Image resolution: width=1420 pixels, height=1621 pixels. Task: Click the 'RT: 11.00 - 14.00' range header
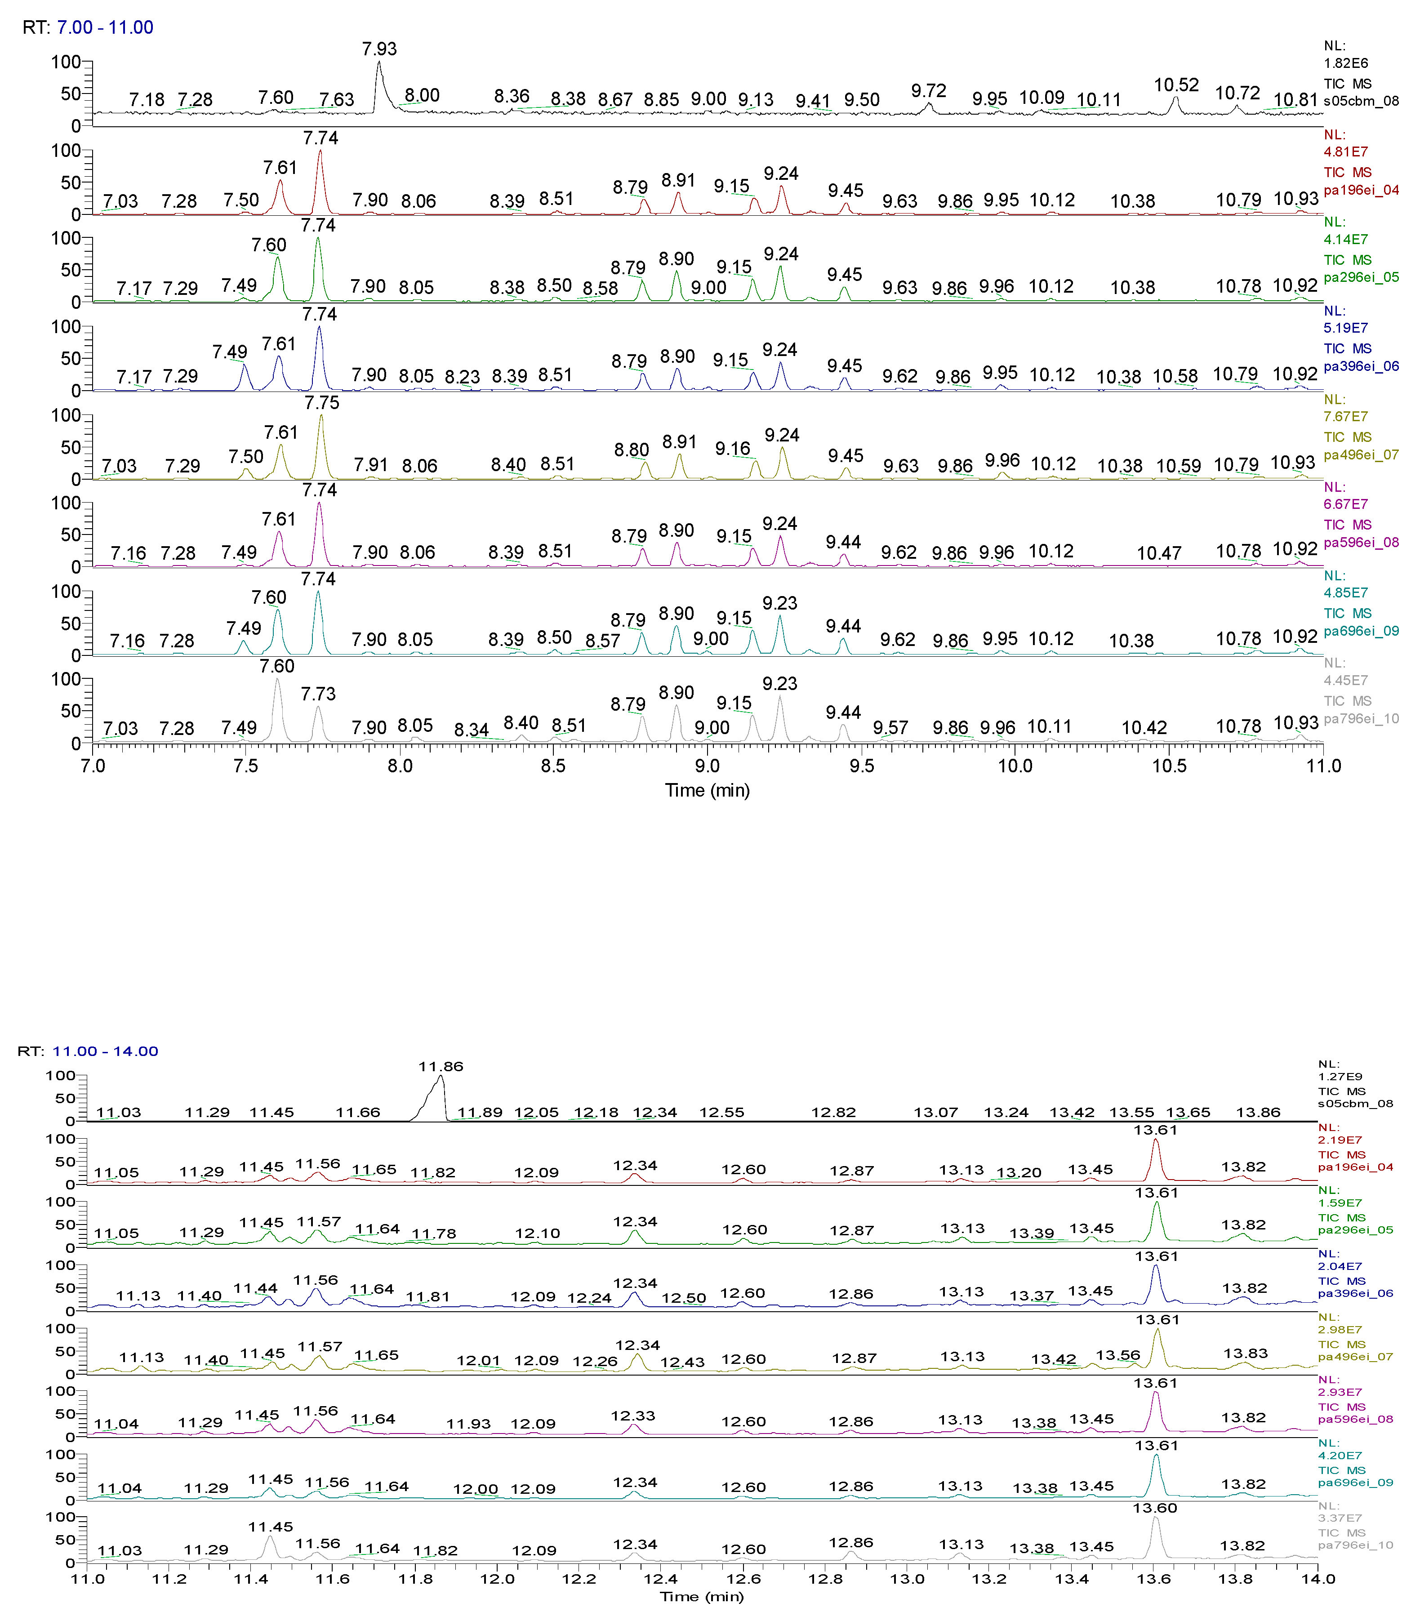click(88, 1051)
